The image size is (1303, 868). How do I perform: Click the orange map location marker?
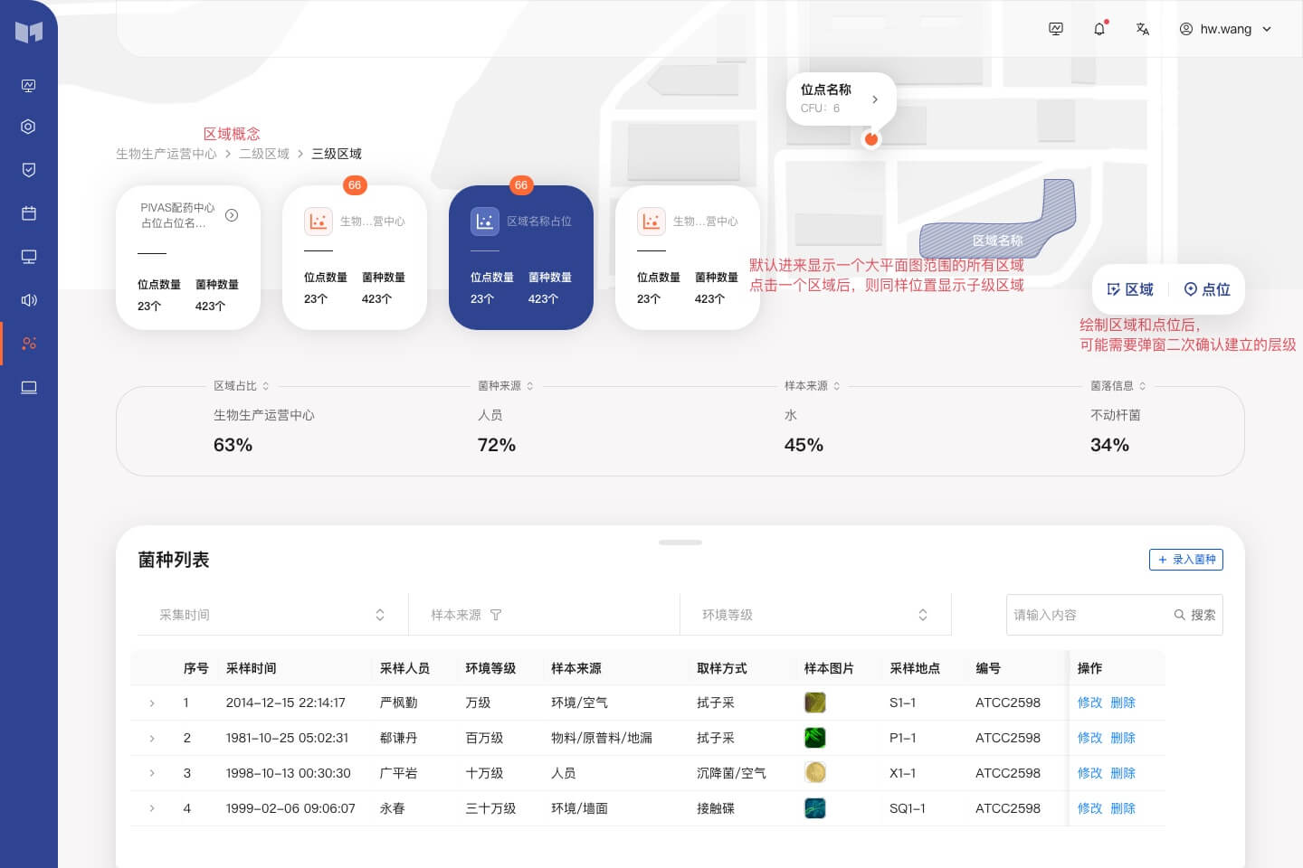click(x=870, y=138)
